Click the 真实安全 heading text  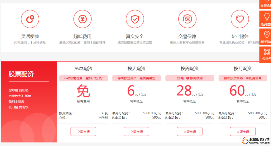[135, 36]
